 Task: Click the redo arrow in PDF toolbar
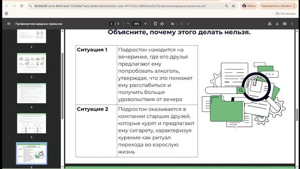[x=188, y=24]
